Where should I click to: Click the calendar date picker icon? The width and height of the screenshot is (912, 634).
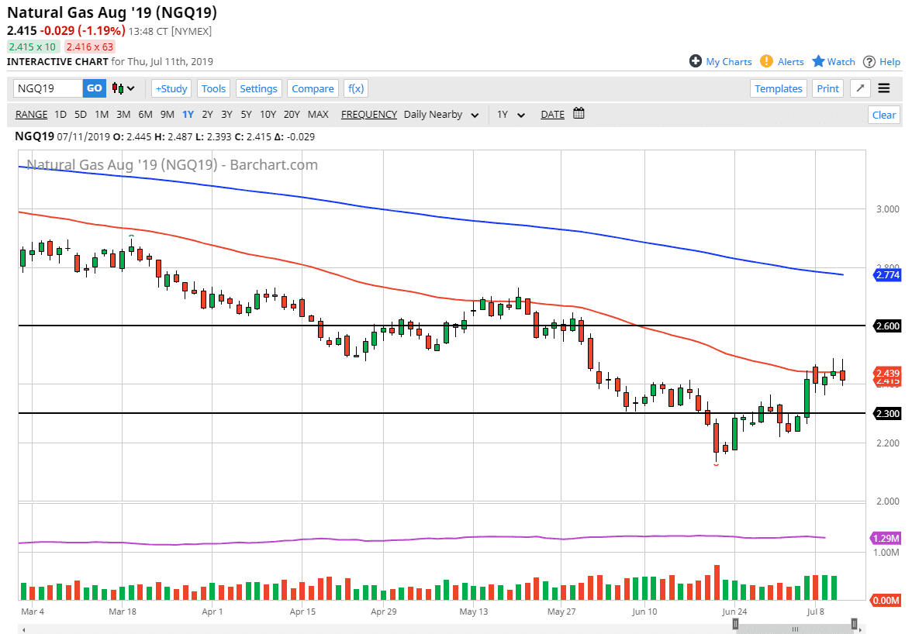click(x=579, y=114)
